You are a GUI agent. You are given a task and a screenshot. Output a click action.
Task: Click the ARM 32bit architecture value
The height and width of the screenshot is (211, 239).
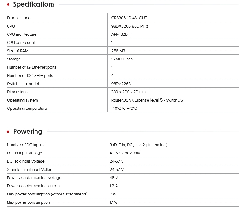pyautogui.click(x=120, y=34)
